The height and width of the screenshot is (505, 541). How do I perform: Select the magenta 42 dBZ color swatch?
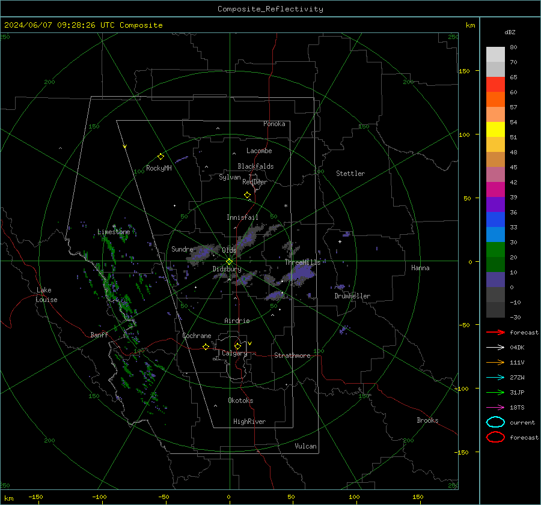tap(495, 189)
